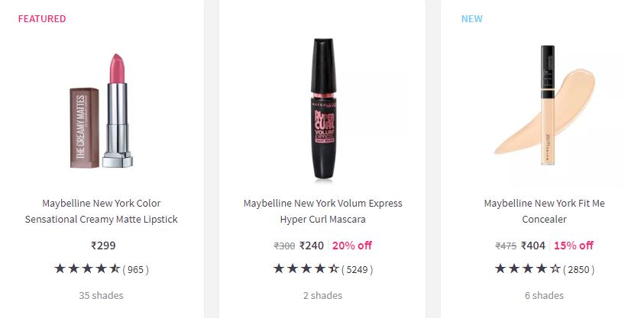Image resolution: width=644 pixels, height=318 pixels.
Task: View the 35 shades option for lipstick
Action: [x=101, y=295]
